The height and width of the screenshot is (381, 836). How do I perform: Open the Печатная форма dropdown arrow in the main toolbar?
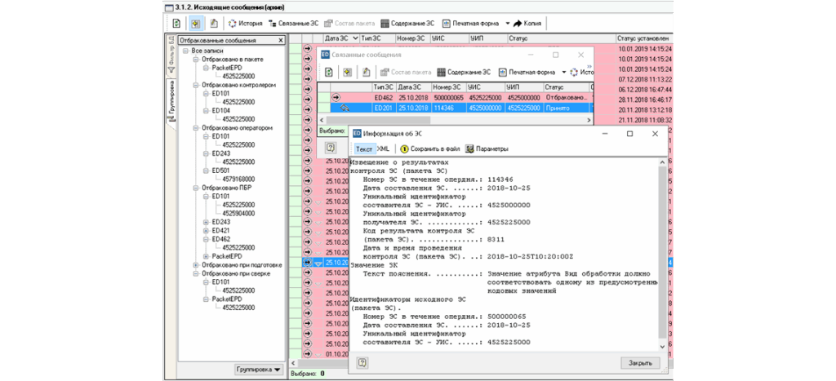507,24
